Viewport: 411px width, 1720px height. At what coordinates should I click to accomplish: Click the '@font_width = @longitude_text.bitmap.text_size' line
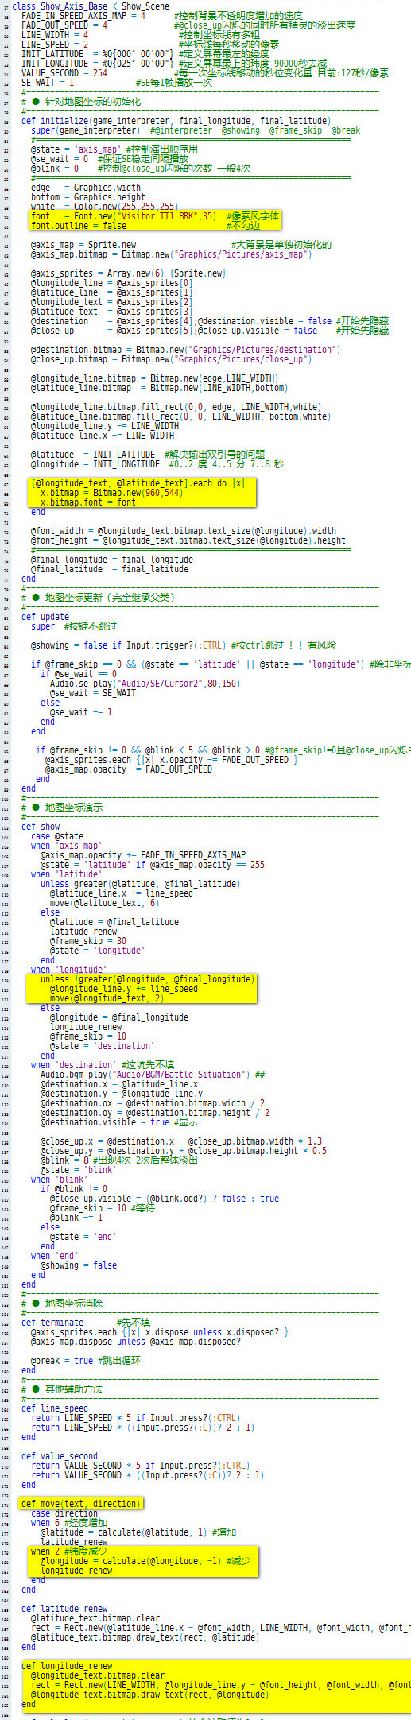pyautogui.click(x=184, y=531)
